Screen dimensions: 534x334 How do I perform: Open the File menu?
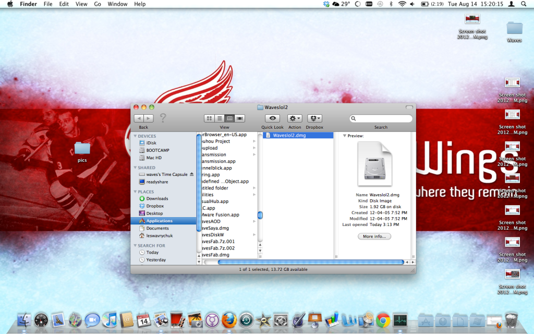tap(48, 4)
